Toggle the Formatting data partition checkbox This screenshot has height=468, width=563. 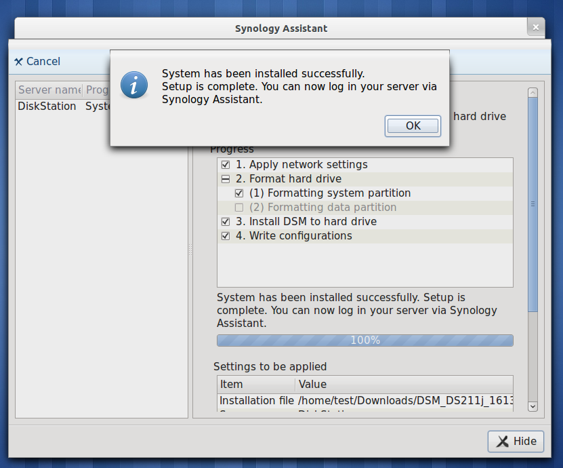[x=238, y=208]
